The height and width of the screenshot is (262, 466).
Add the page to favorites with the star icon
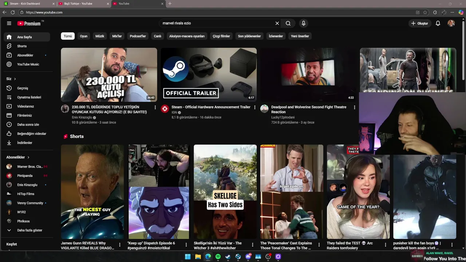pos(425,12)
